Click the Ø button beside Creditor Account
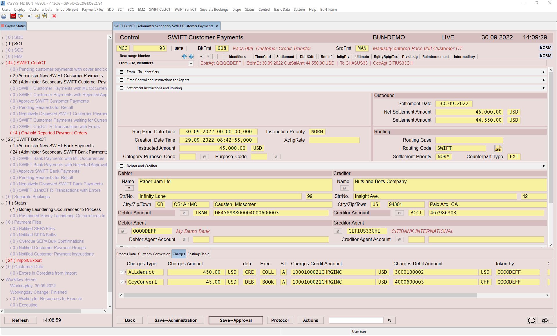 click(399, 213)
